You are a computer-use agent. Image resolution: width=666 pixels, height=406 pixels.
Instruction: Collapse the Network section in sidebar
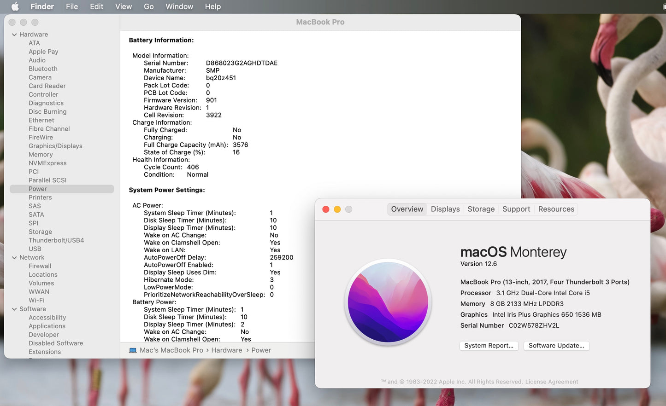click(14, 258)
